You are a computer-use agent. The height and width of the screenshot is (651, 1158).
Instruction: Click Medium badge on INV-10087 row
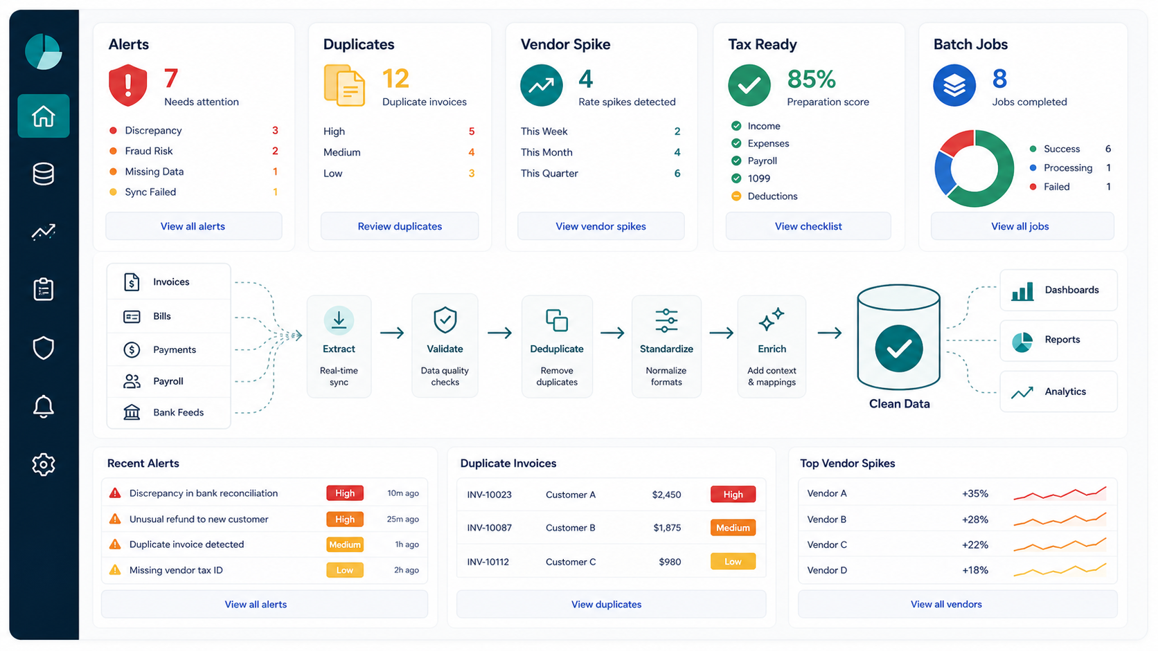tap(733, 528)
